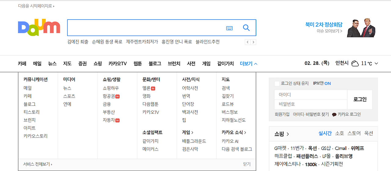
Task: Click the 비밀번호 input field
Action: pyautogui.click(x=311, y=104)
